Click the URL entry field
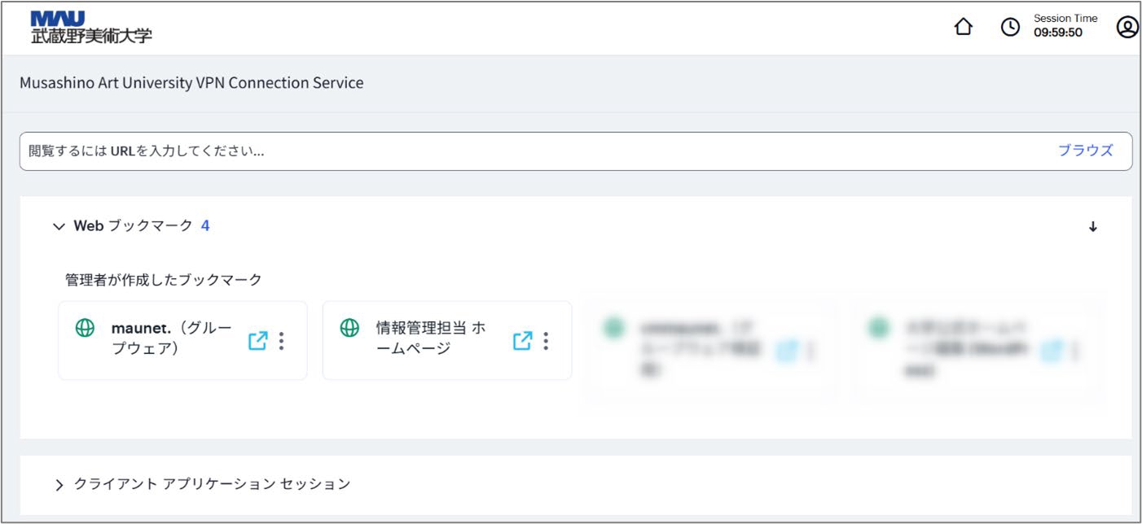Screen dimensions: 1142x524 [529, 151]
